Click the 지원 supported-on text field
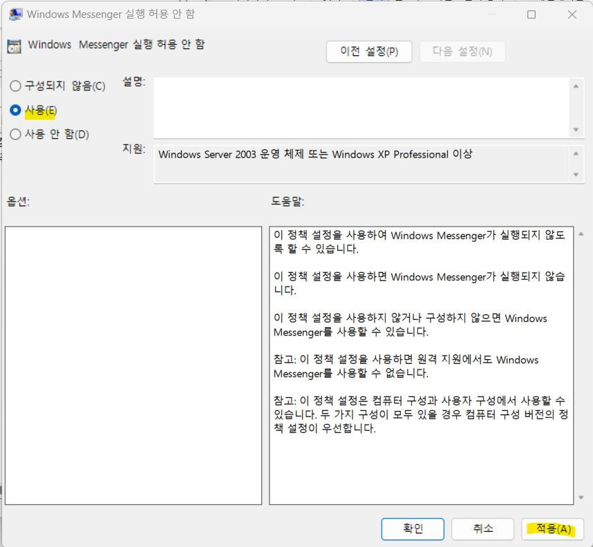Image resolution: width=593 pixels, height=547 pixels. click(361, 164)
